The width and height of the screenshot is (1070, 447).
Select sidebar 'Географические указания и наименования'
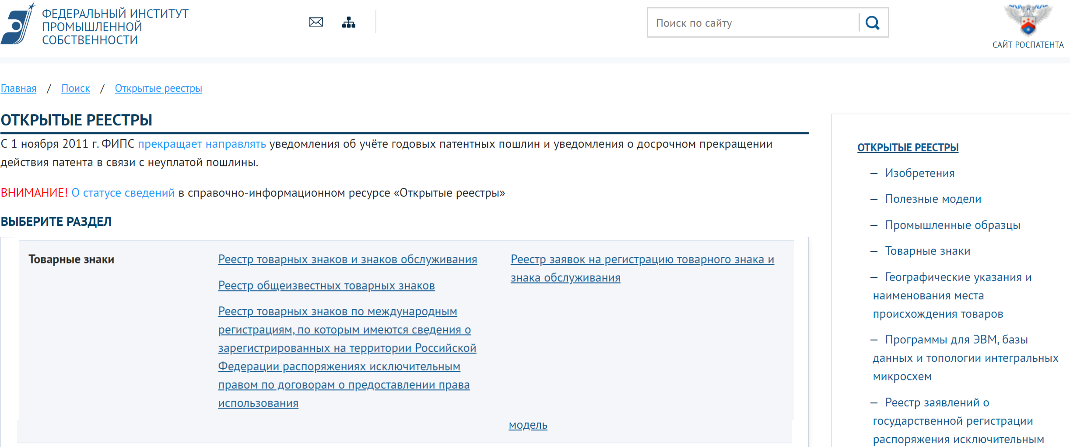click(952, 295)
